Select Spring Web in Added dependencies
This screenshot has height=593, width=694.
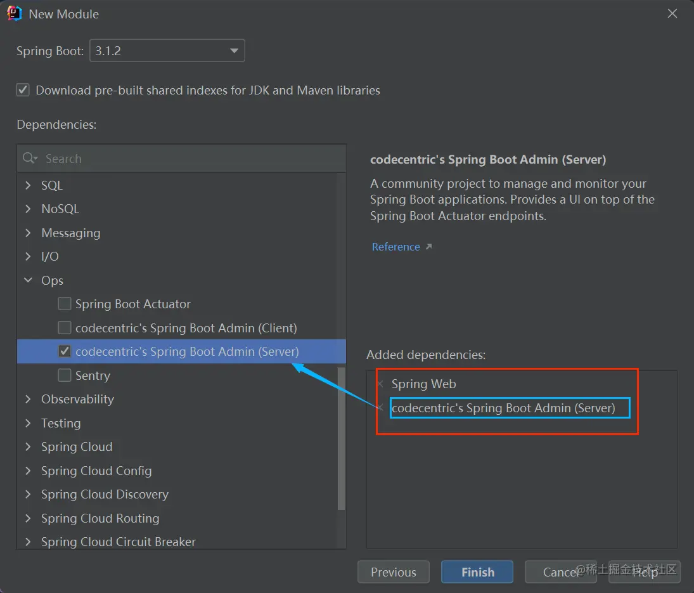tap(423, 384)
